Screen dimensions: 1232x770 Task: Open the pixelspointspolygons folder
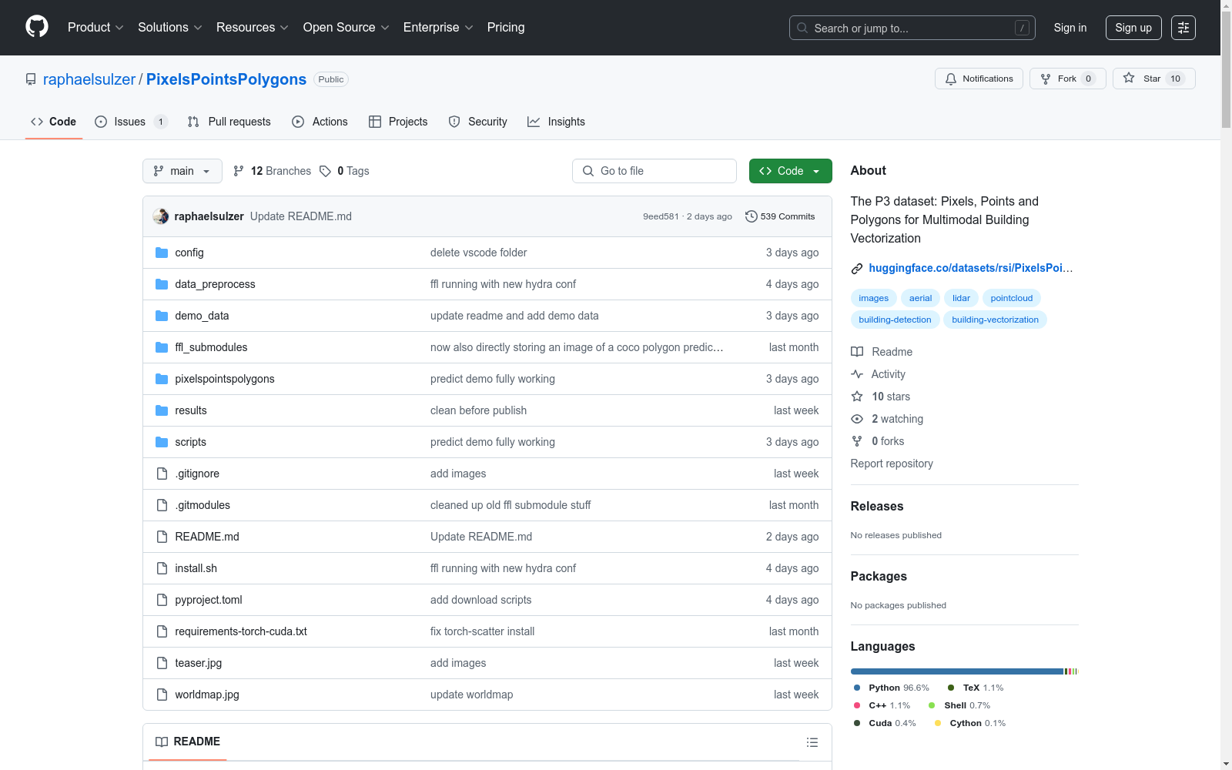(x=225, y=379)
